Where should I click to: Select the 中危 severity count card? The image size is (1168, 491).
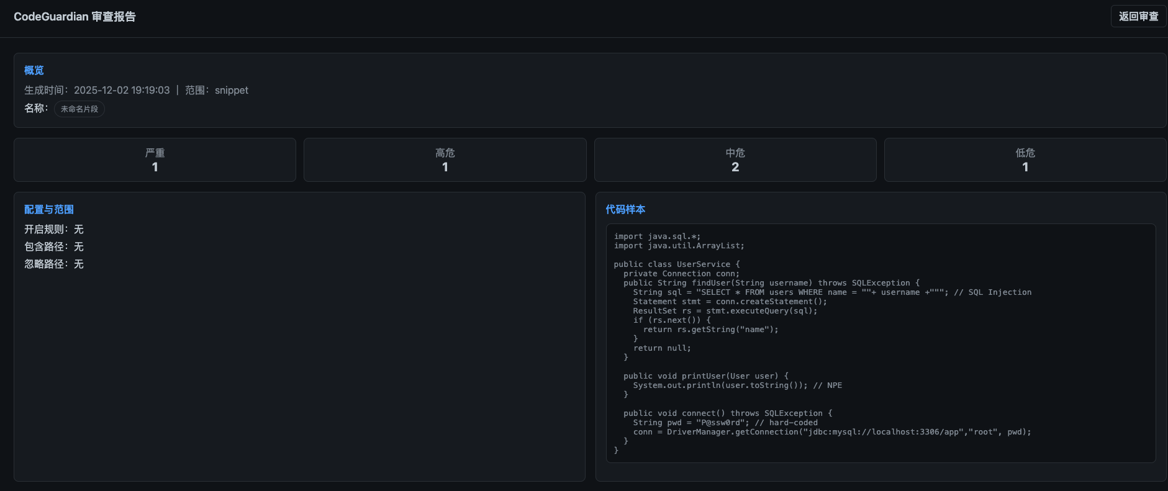click(735, 160)
